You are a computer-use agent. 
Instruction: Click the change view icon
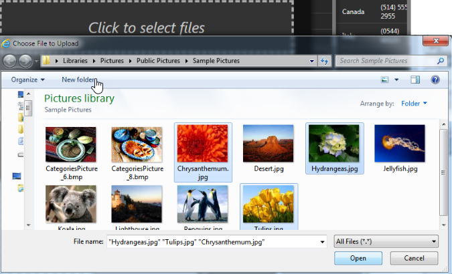[x=385, y=80]
